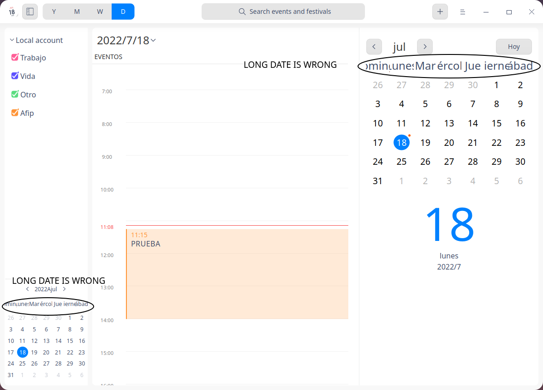Click the search magnifier icon
543x390 pixels.
[x=242, y=12]
